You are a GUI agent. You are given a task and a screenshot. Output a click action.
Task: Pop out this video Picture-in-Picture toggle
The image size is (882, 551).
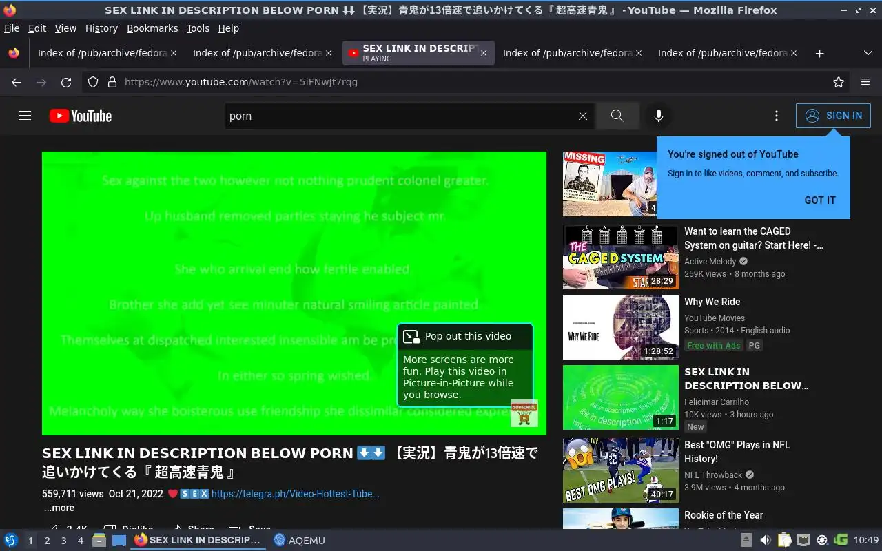tap(465, 336)
